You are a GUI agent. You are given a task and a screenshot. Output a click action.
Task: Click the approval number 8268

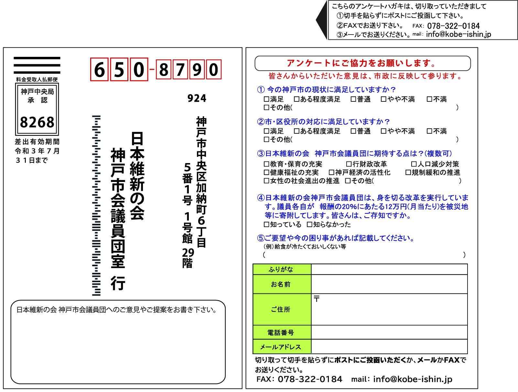pos(37,122)
